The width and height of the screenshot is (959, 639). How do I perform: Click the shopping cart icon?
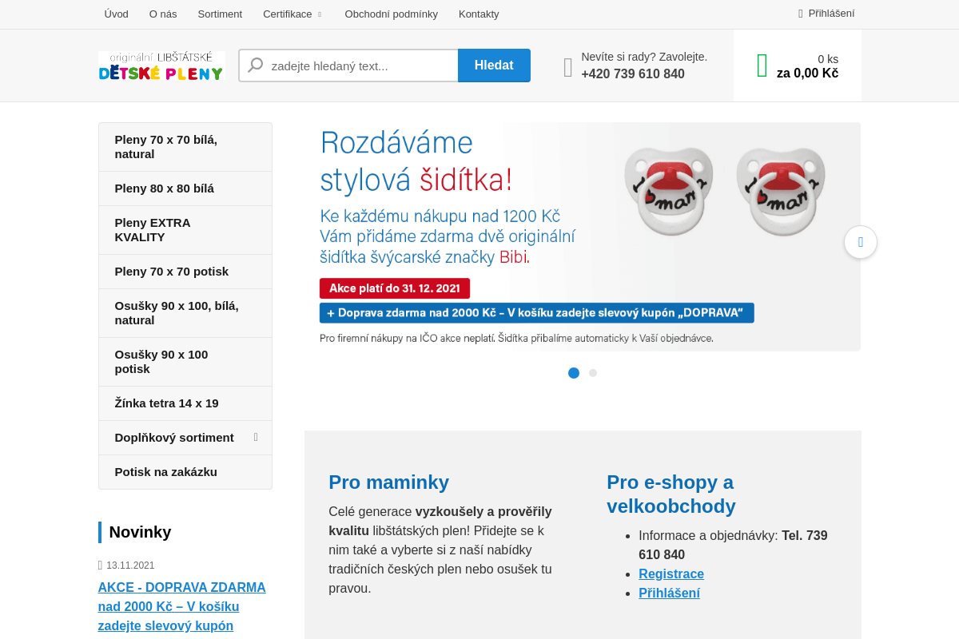762,65
